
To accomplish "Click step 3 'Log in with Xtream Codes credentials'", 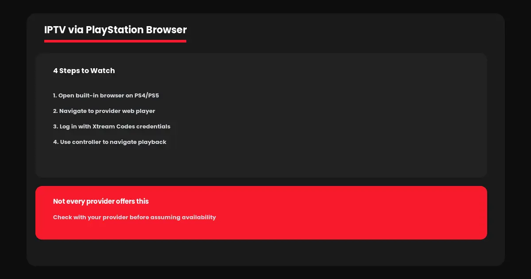I will coord(112,126).
